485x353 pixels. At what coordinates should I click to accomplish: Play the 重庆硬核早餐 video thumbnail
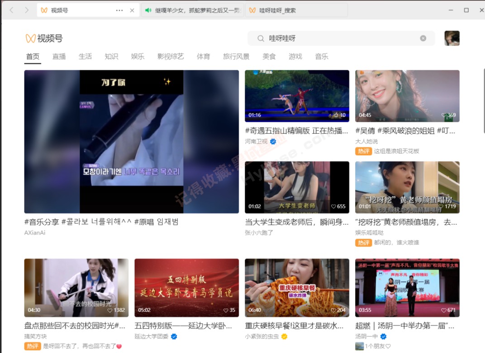click(x=297, y=288)
